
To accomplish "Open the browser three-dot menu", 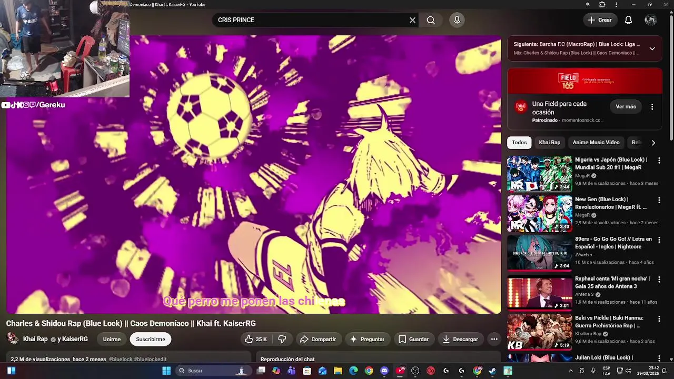I will click(616, 5).
